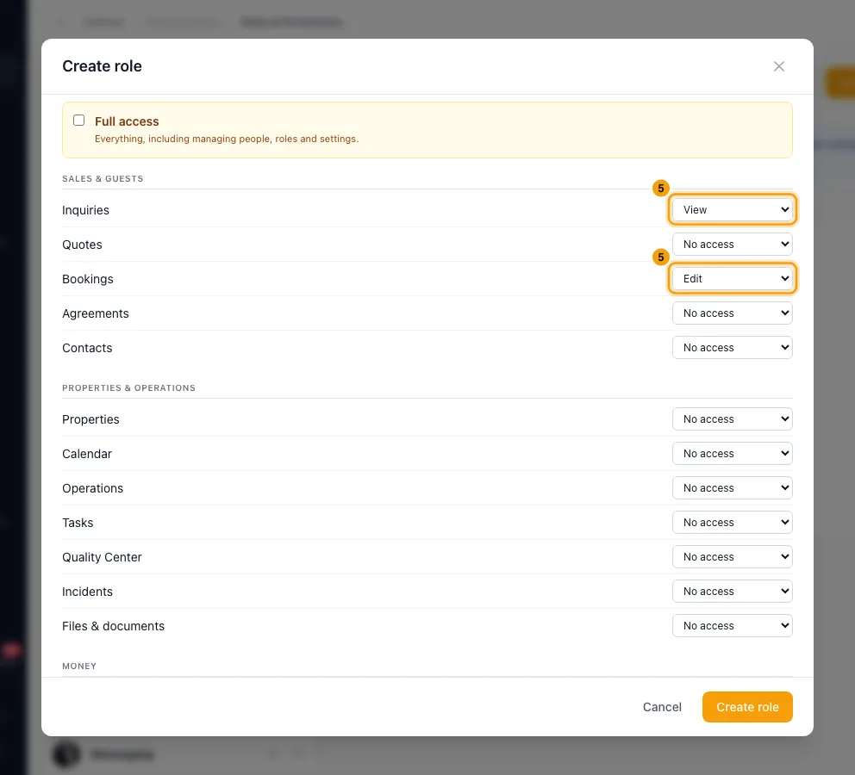Click the Properties row label

click(x=90, y=419)
